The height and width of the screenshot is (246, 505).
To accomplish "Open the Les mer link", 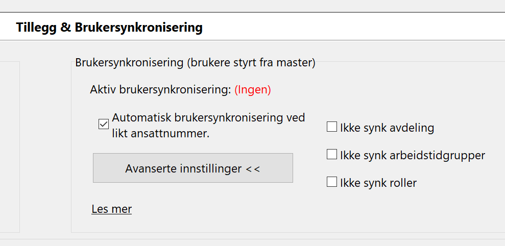I will click(112, 209).
